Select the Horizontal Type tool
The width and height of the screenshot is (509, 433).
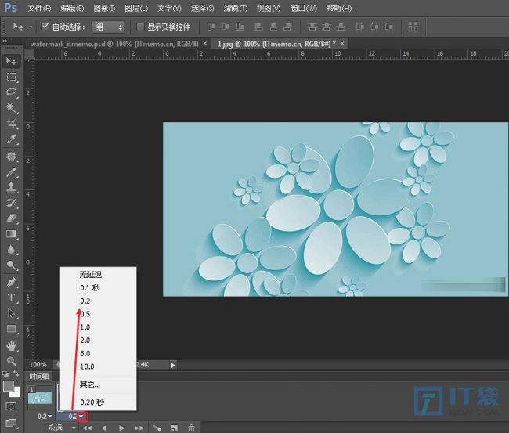(x=11, y=298)
